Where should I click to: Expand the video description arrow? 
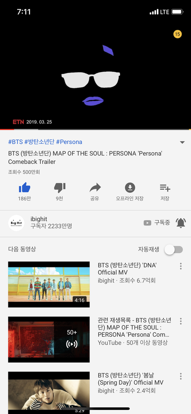[182, 142]
